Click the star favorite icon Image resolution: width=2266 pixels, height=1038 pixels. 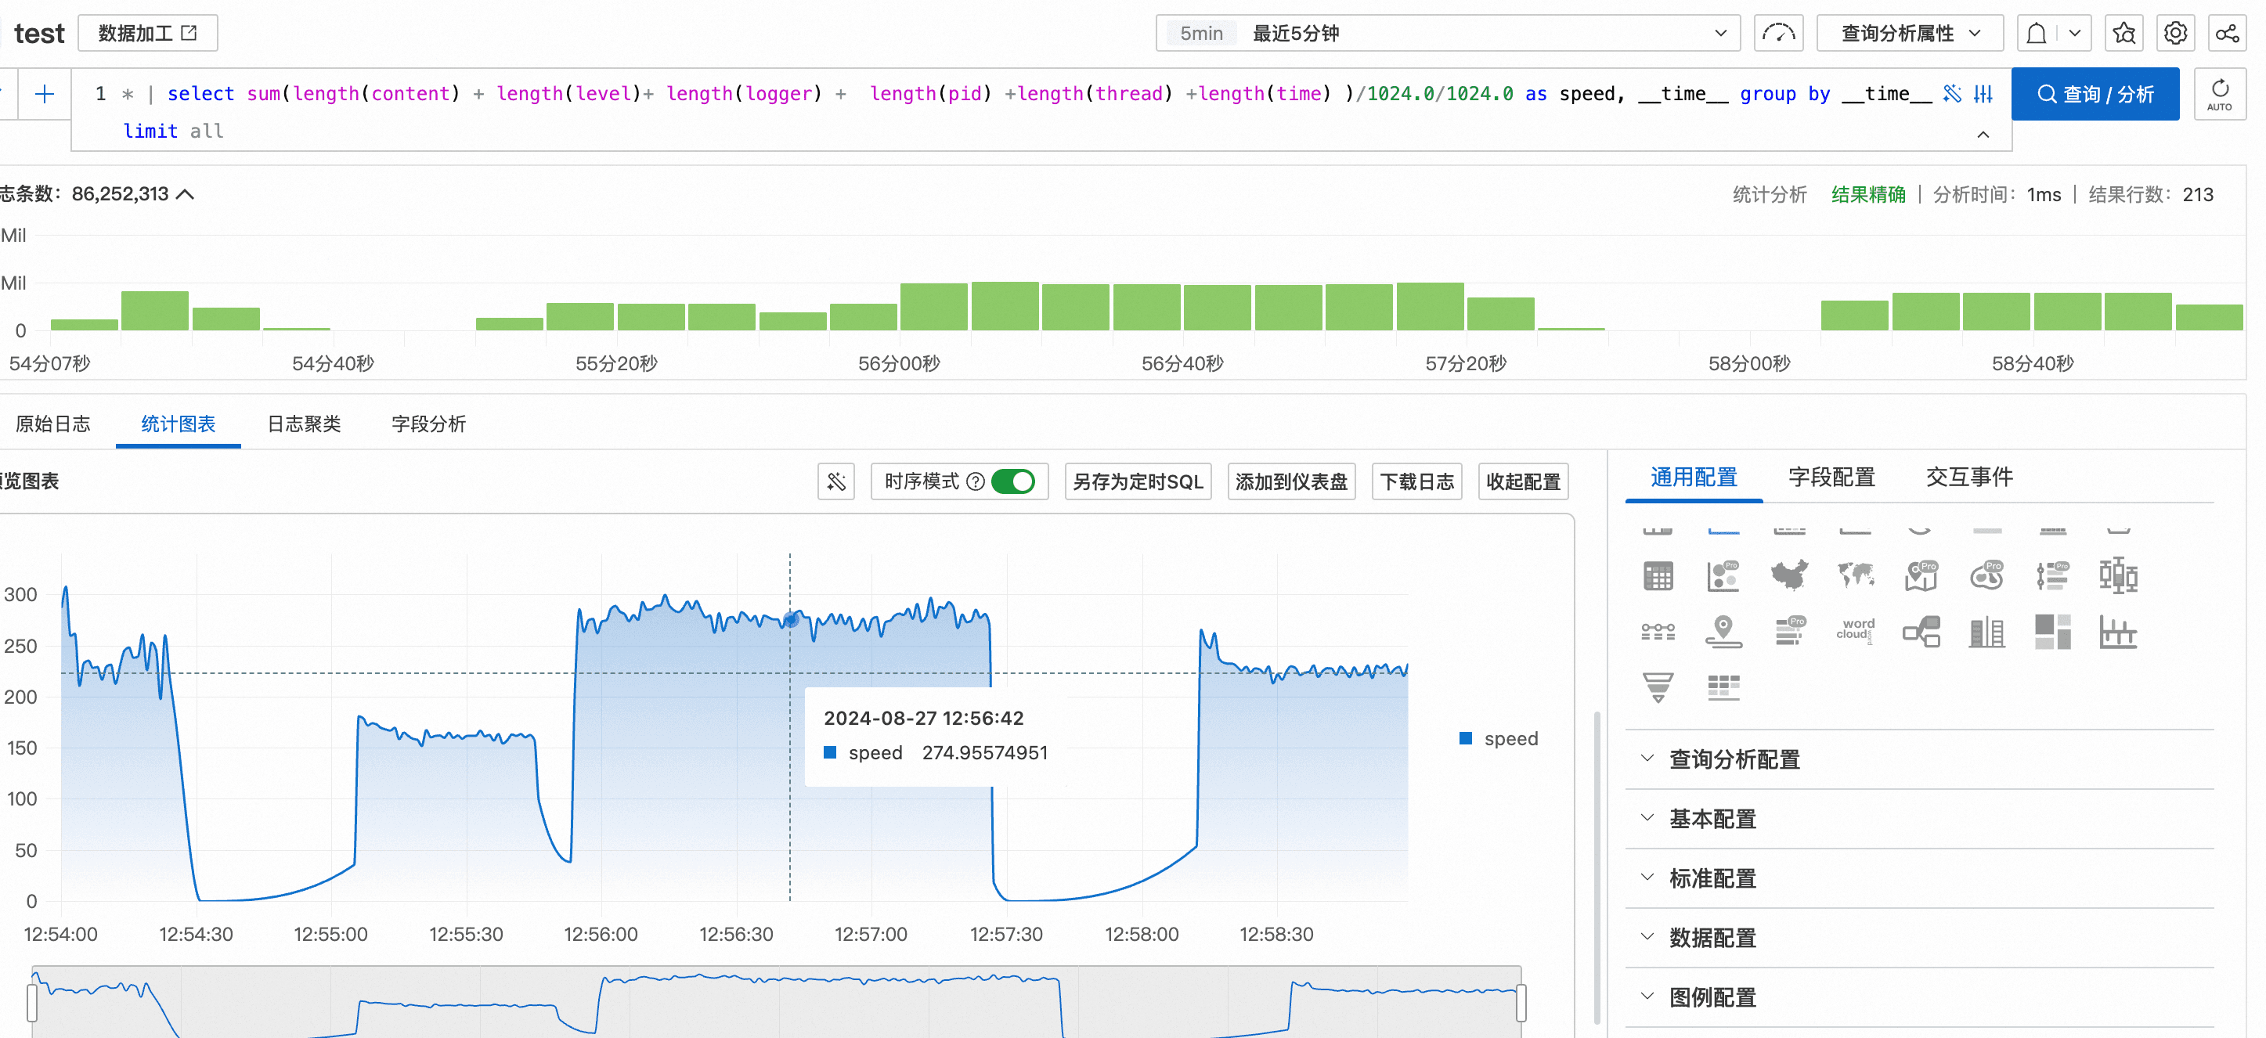(x=2123, y=34)
